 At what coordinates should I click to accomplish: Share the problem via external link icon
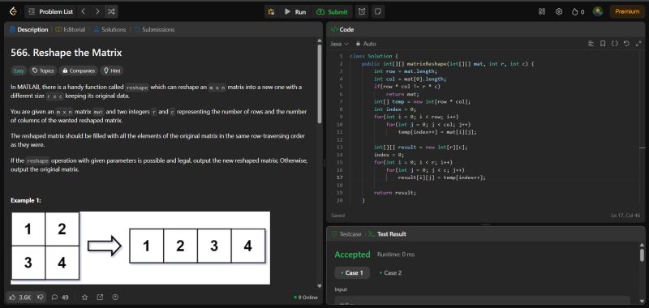[x=100, y=297]
